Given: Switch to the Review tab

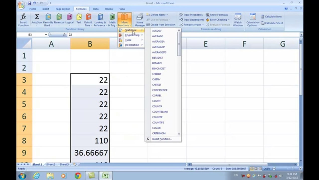Looking at the screenshot, I should 109,9.
